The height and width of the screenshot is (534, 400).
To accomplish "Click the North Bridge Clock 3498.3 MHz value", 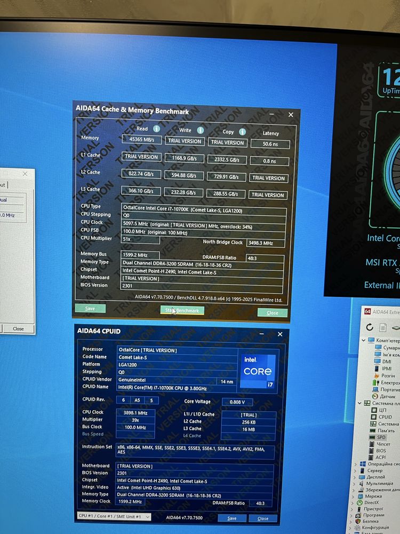I will click(265, 243).
